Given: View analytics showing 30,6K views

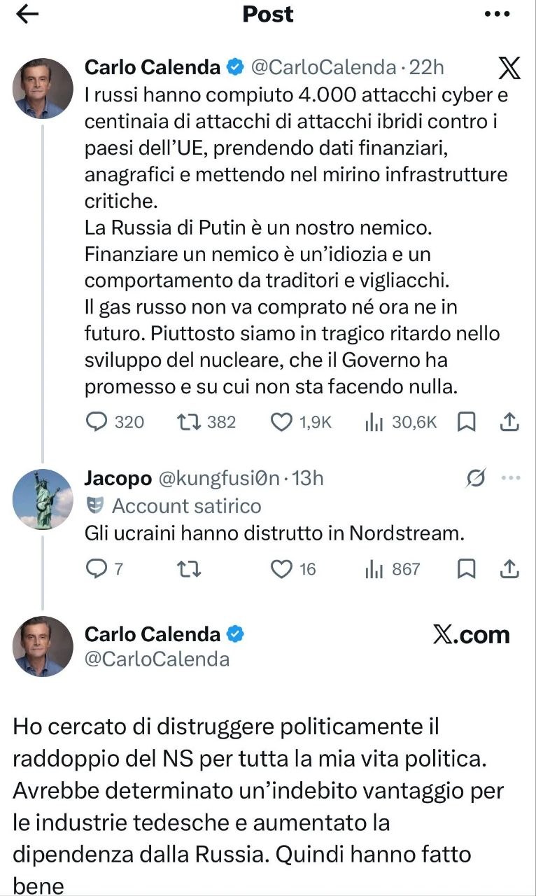Looking at the screenshot, I should [x=372, y=422].
